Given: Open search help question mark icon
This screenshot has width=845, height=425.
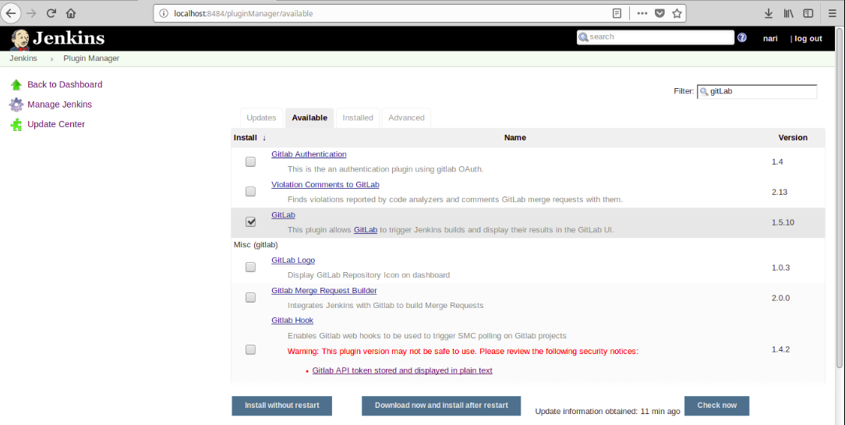Looking at the screenshot, I should [x=742, y=37].
